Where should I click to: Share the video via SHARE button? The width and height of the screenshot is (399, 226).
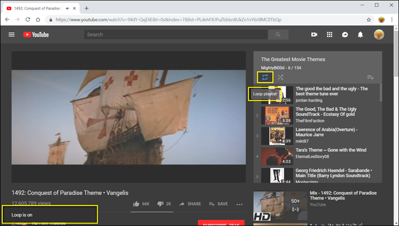tap(190, 204)
